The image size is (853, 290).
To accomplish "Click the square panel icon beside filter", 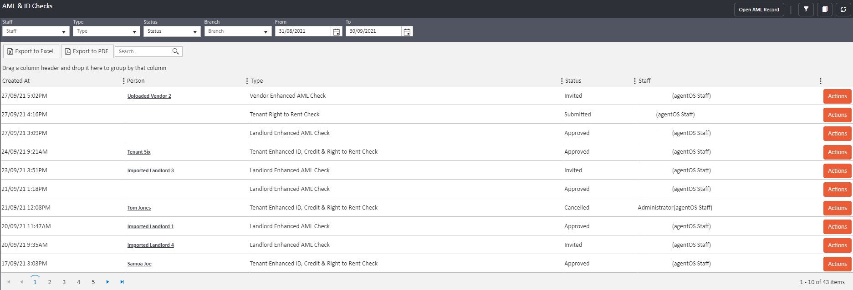I will point(824,10).
